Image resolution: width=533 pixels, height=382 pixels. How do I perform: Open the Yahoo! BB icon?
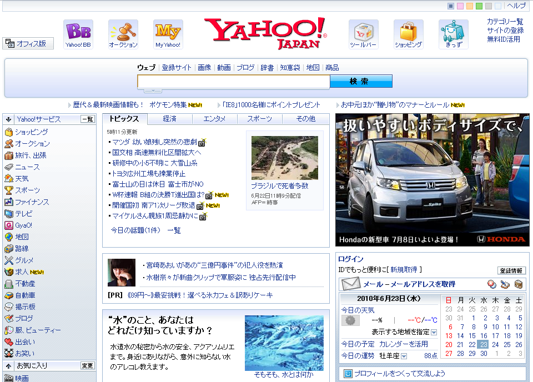pos(78,34)
